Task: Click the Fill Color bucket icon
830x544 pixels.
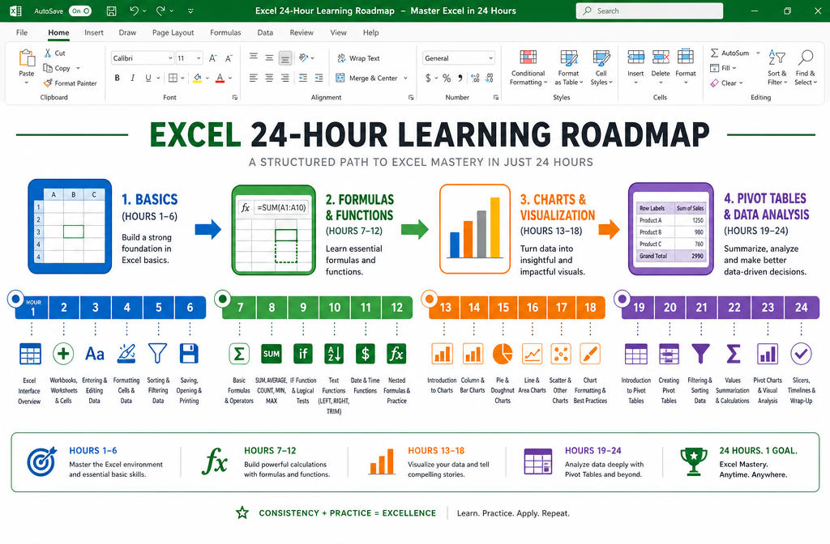Action: [197, 78]
